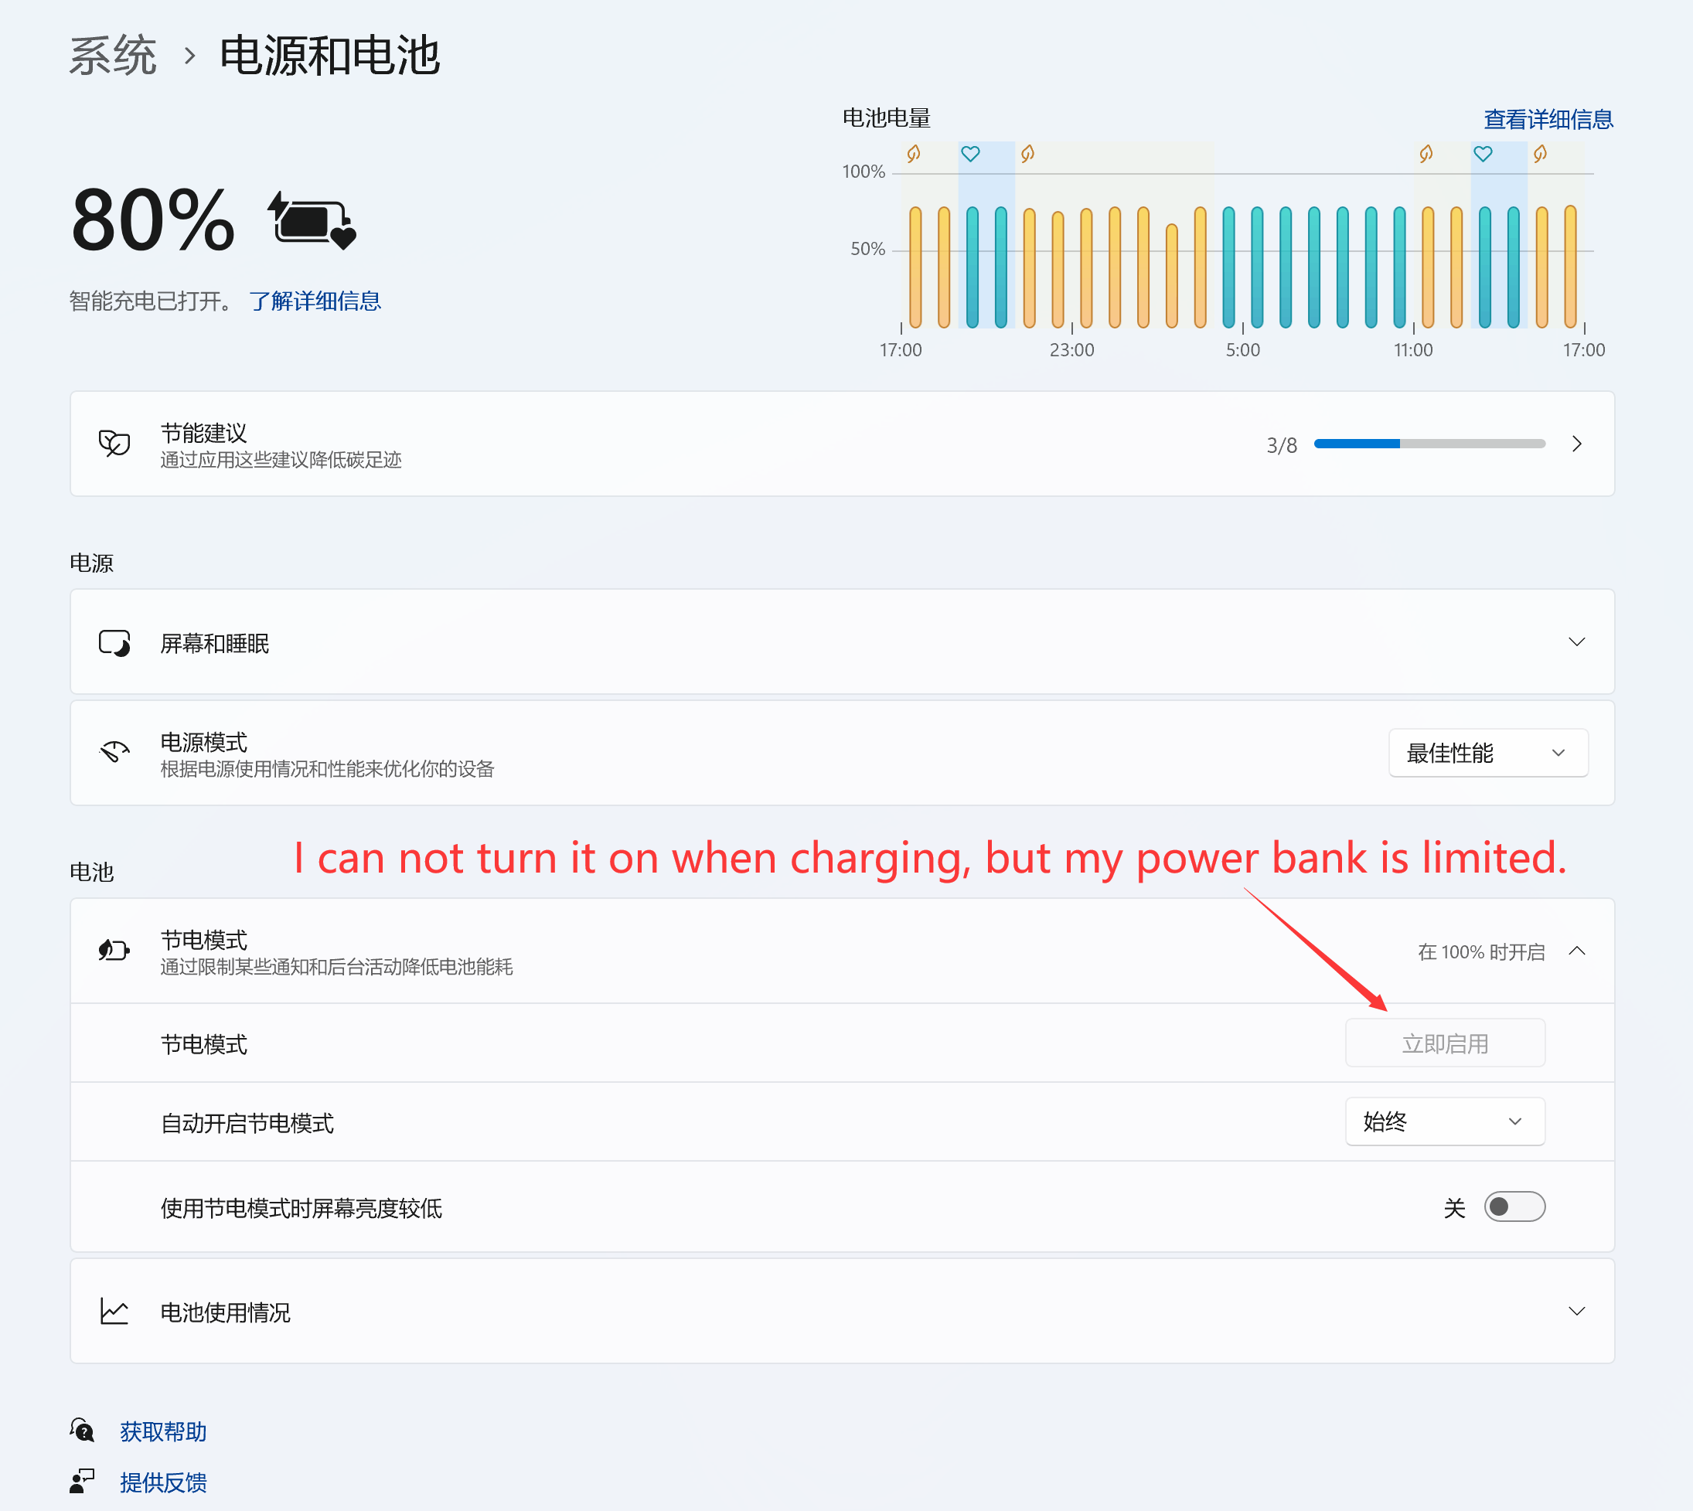This screenshot has height=1511, width=1693.
Task: Expand the 电池使用情况 section
Action: pyautogui.click(x=1577, y=1311)
